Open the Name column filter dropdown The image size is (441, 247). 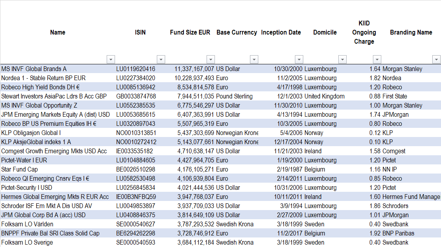click(111, 60)
